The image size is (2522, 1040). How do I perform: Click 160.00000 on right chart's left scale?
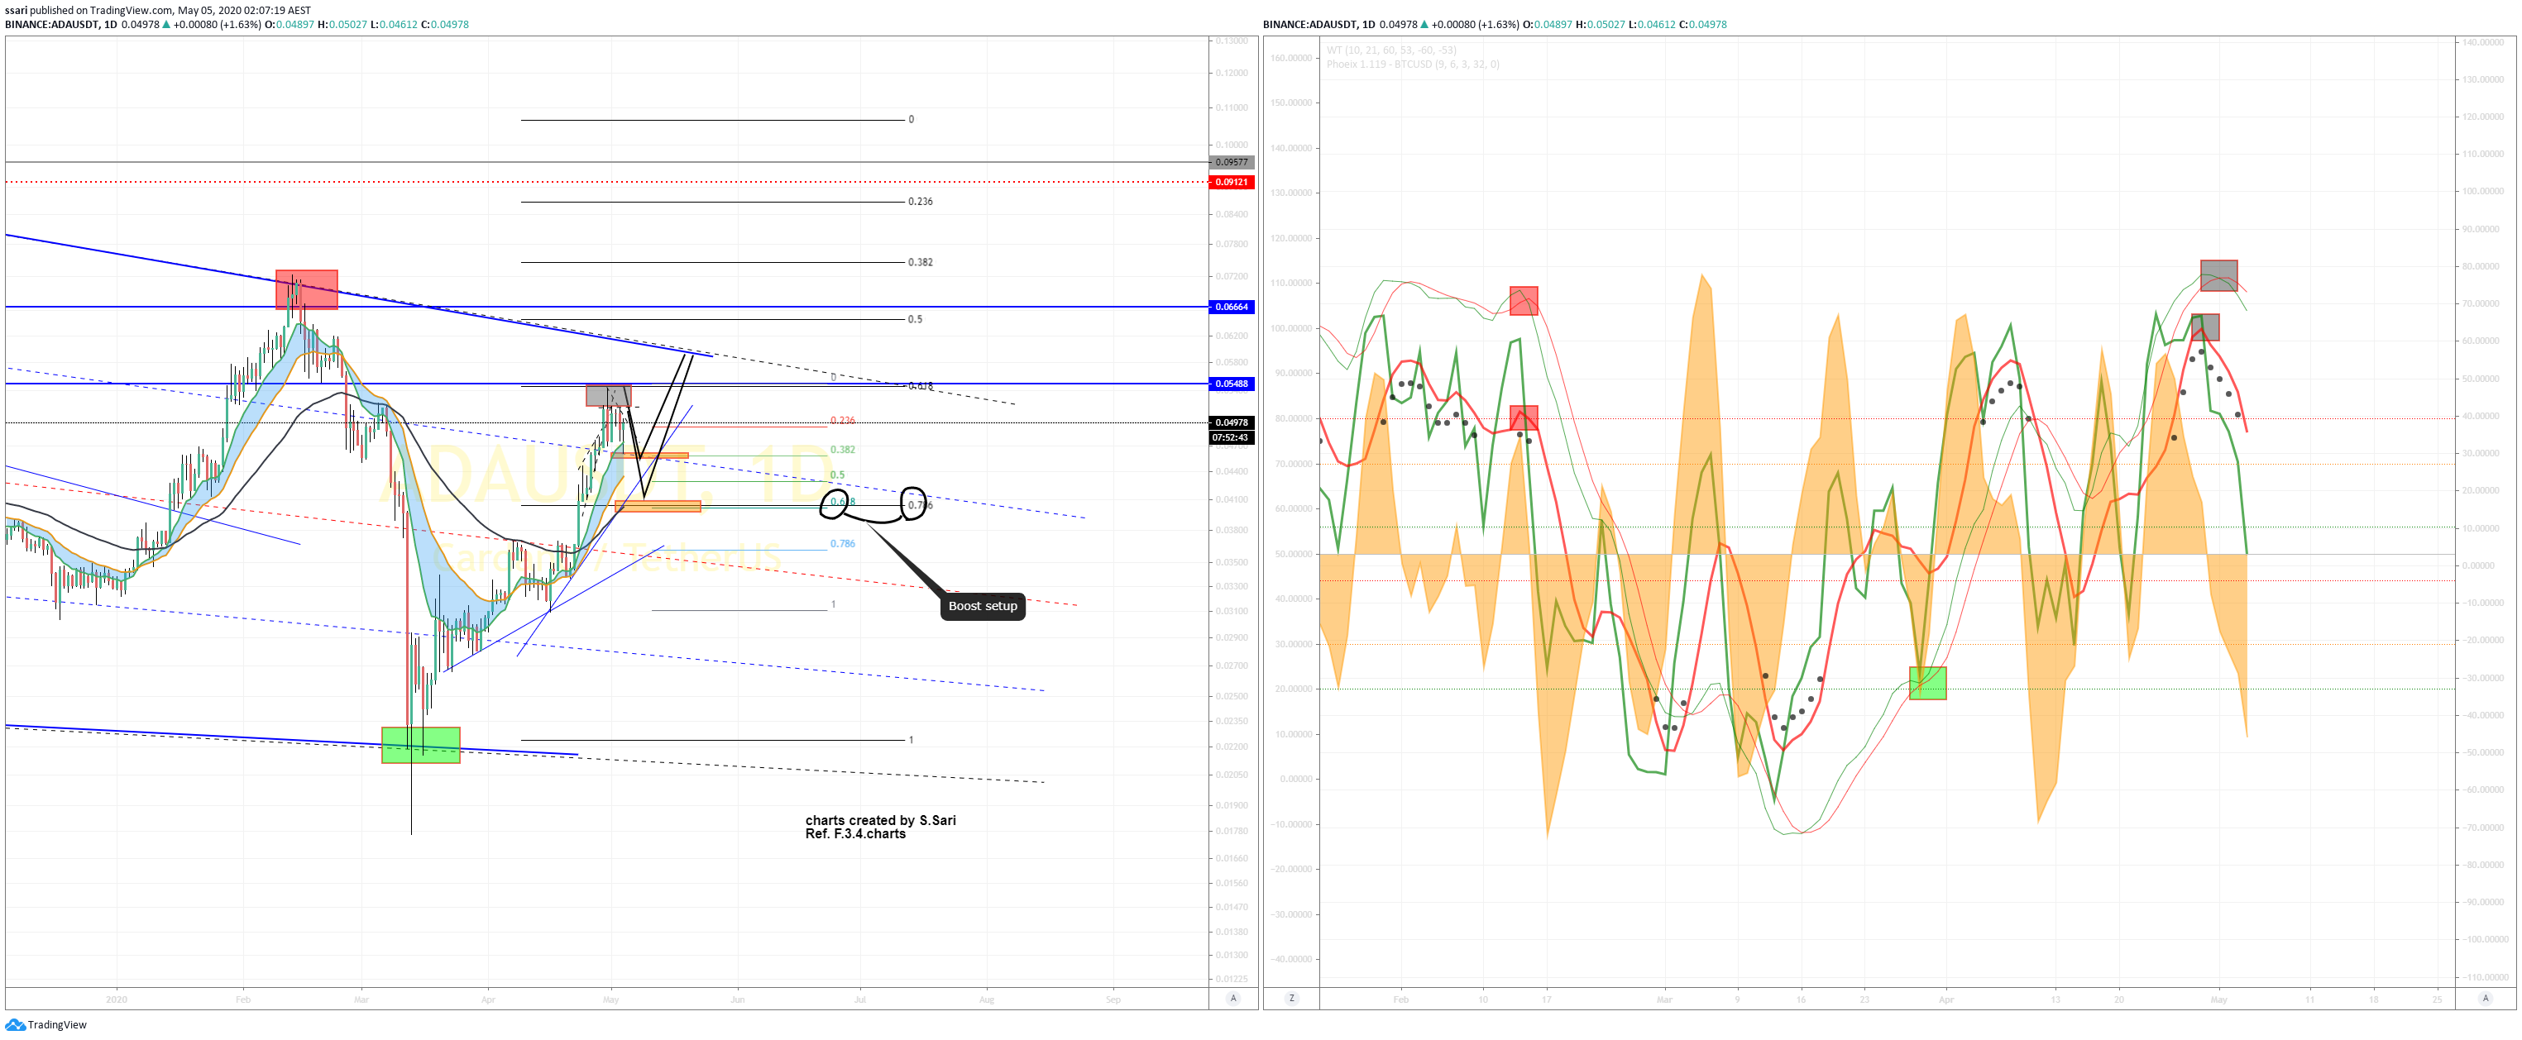(1290, 58)
